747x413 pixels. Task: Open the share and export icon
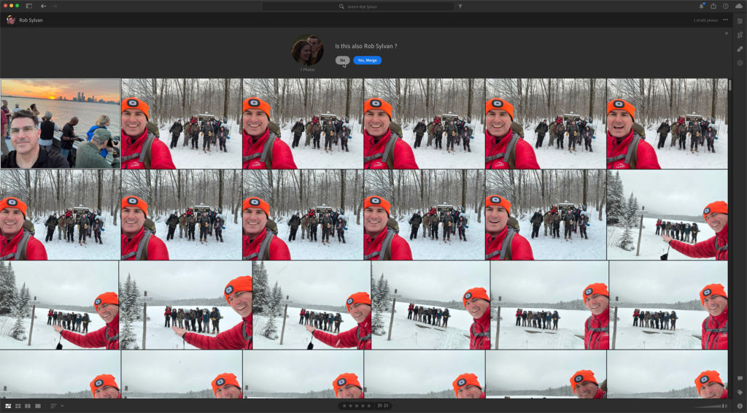coord(713,6)
